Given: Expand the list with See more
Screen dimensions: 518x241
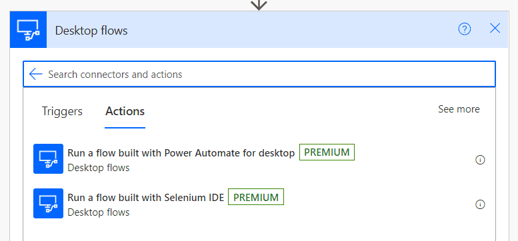Looking at the screenshot, I should (459, 109).
